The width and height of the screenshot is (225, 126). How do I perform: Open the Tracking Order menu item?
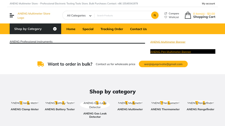point(112,29)
